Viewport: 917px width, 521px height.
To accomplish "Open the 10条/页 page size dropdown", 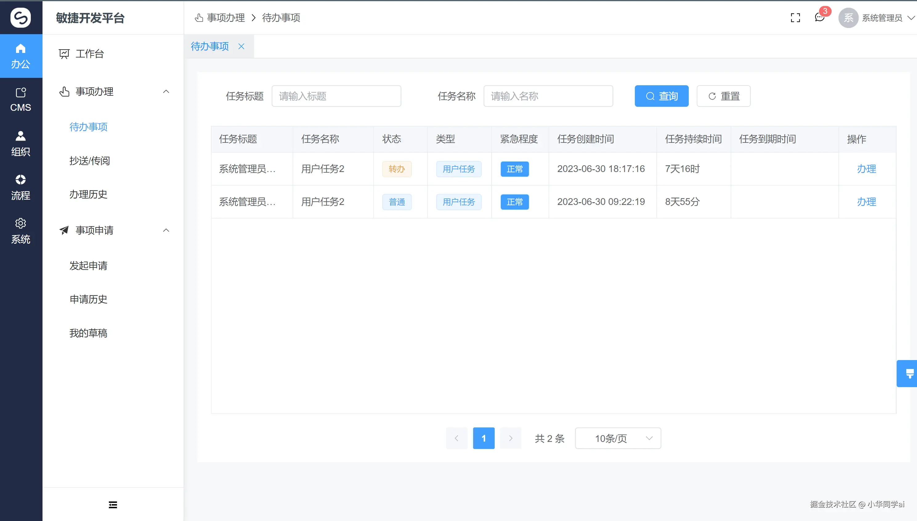I will [618, 438].
